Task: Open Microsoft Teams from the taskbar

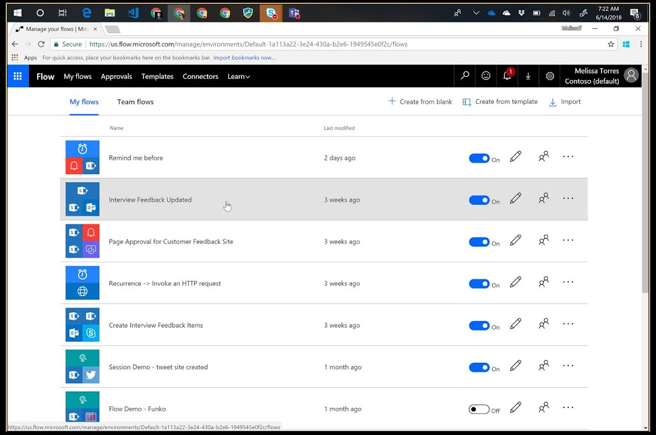Action: tap(294, 13)
